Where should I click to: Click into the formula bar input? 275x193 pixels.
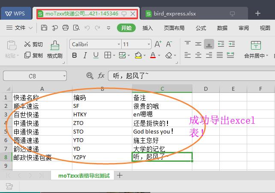coord(191,76)
